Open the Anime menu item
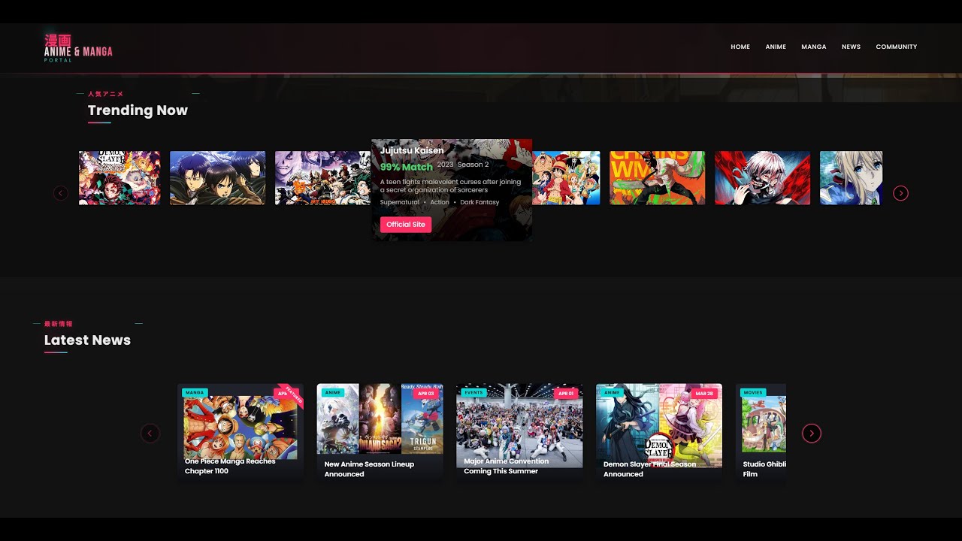This screenshot has width=962, height=541. coord(776,47)
